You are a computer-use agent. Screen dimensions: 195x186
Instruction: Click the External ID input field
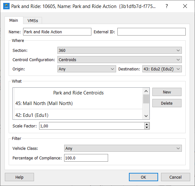point(151,32)
